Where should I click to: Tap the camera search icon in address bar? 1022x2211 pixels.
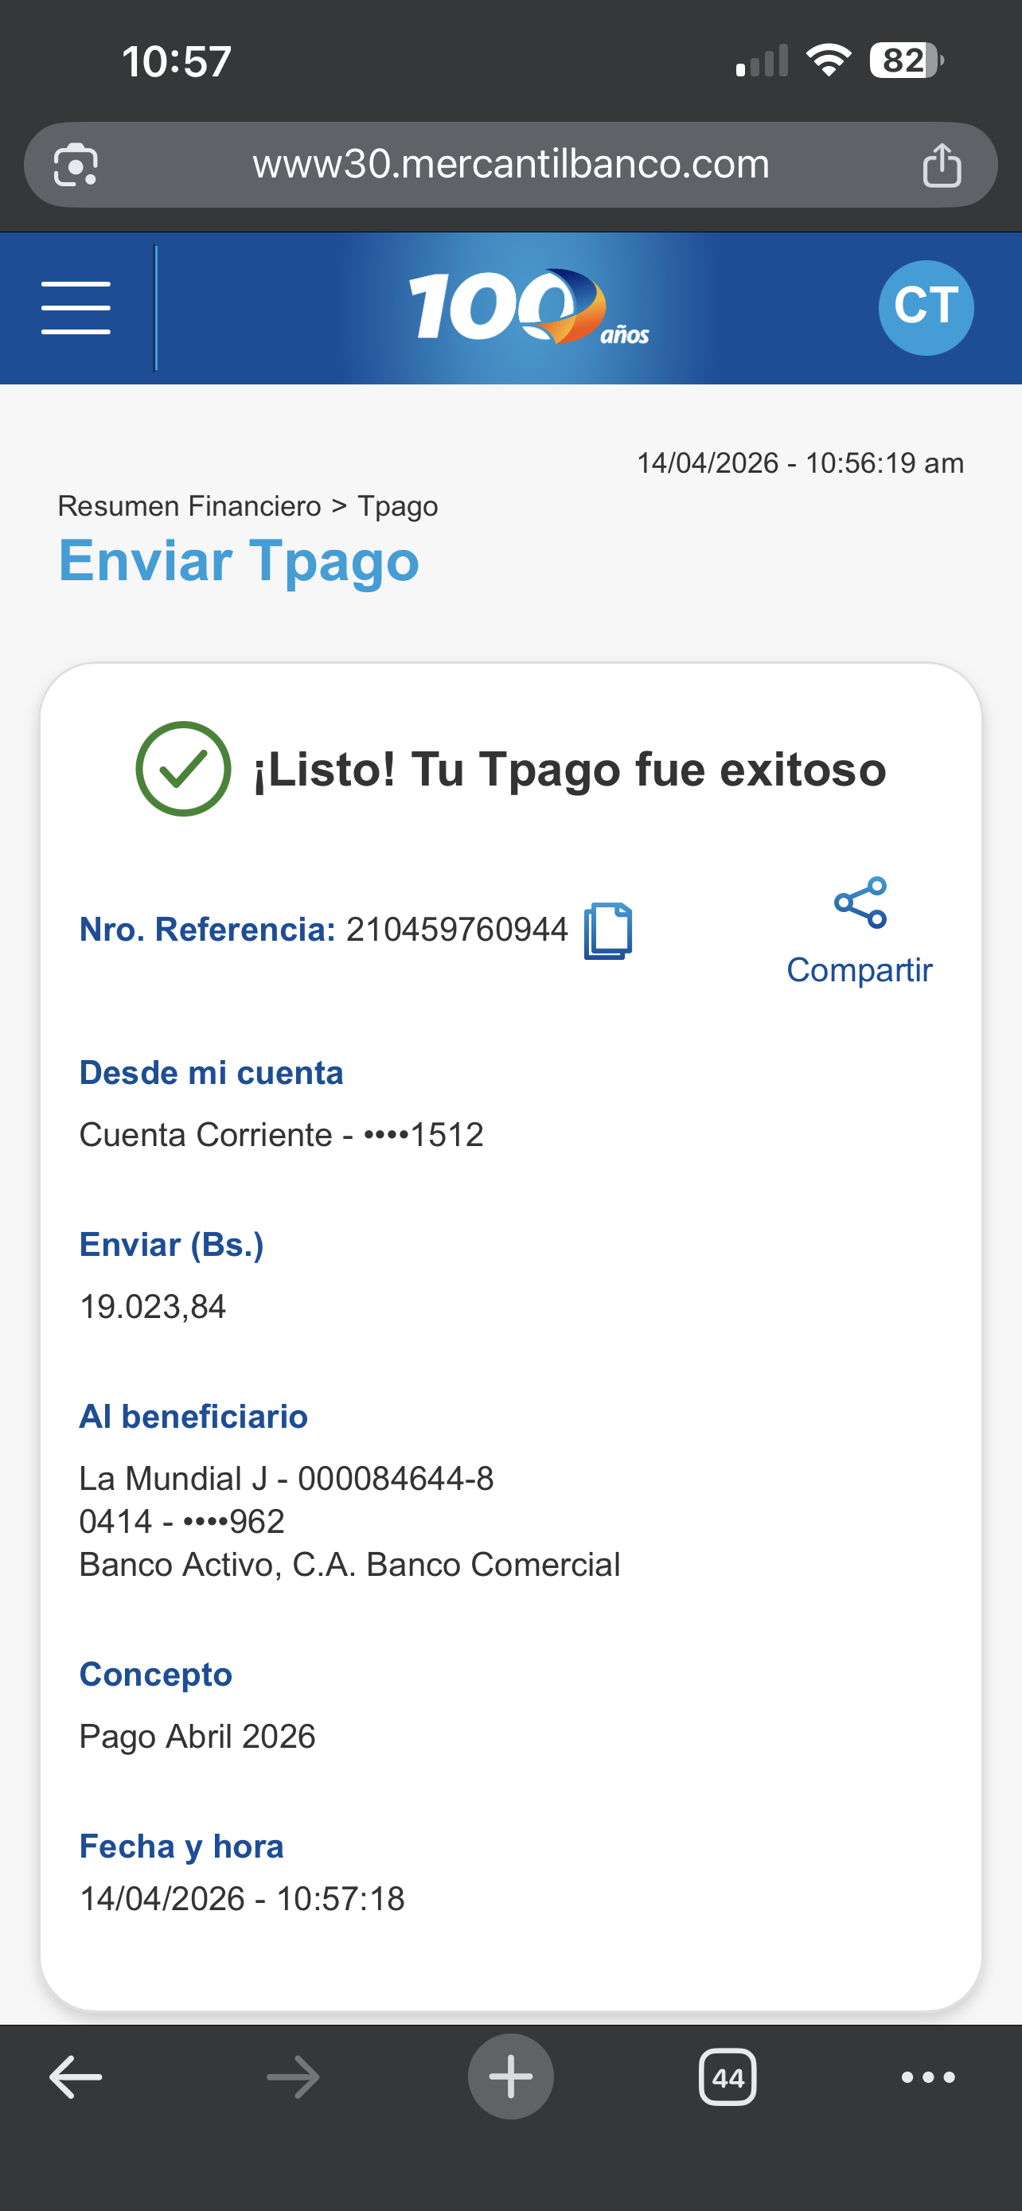click(76, 165)
